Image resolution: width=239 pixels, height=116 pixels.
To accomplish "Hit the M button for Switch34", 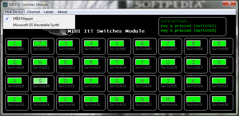I will (168, 99).
